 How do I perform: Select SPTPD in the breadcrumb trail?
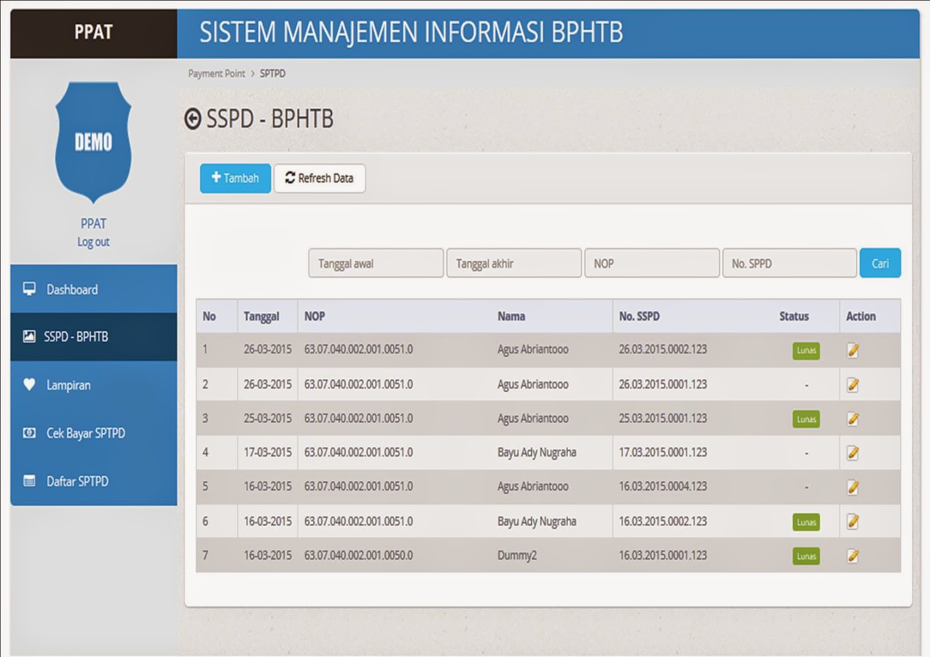(274, 73)
